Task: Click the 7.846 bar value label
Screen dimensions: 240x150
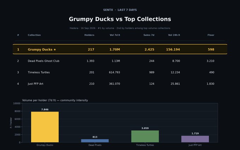Action: [x=45, y=110]
